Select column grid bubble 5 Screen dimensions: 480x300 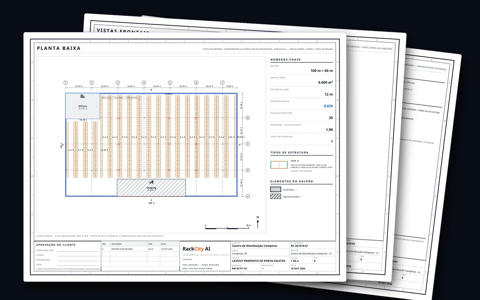[x=170, y=82]
